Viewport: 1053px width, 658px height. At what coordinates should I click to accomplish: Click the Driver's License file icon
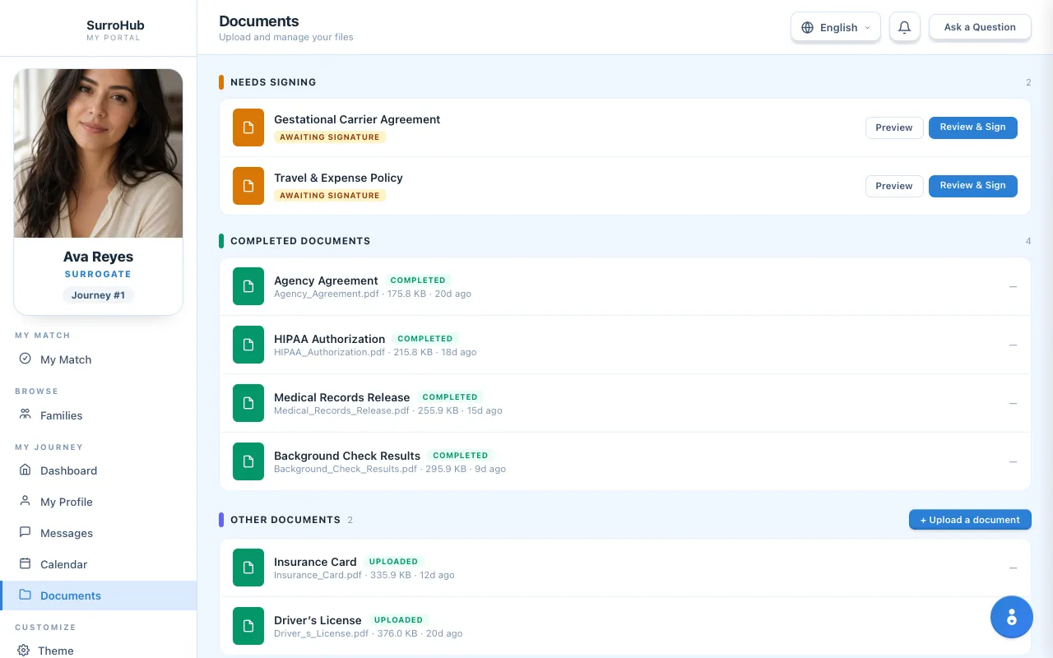pyautogui.click(x=248, y=626)
